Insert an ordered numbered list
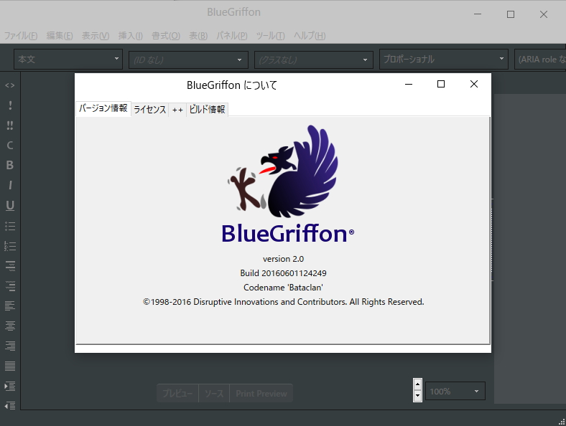 10,246
